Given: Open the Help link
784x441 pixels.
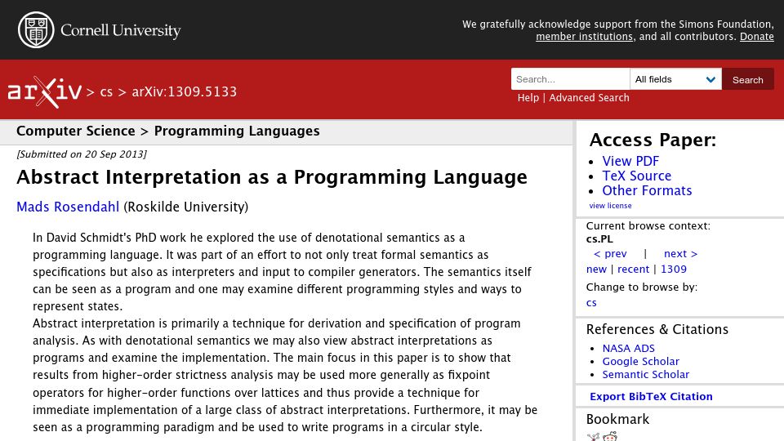Looking at the screenshot, I should (528, 97).
